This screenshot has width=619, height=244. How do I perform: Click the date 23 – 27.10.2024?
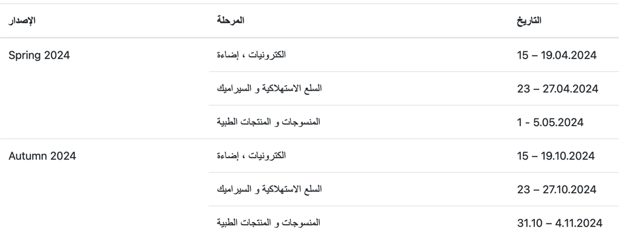point(557,190)
